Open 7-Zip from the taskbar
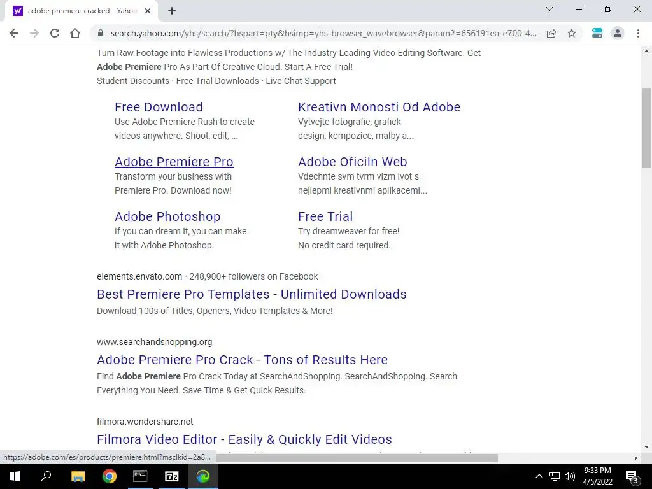 click(x=172, y=476)
